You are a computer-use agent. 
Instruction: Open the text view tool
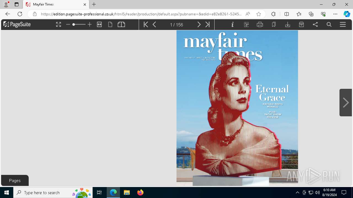pos(246,24)
